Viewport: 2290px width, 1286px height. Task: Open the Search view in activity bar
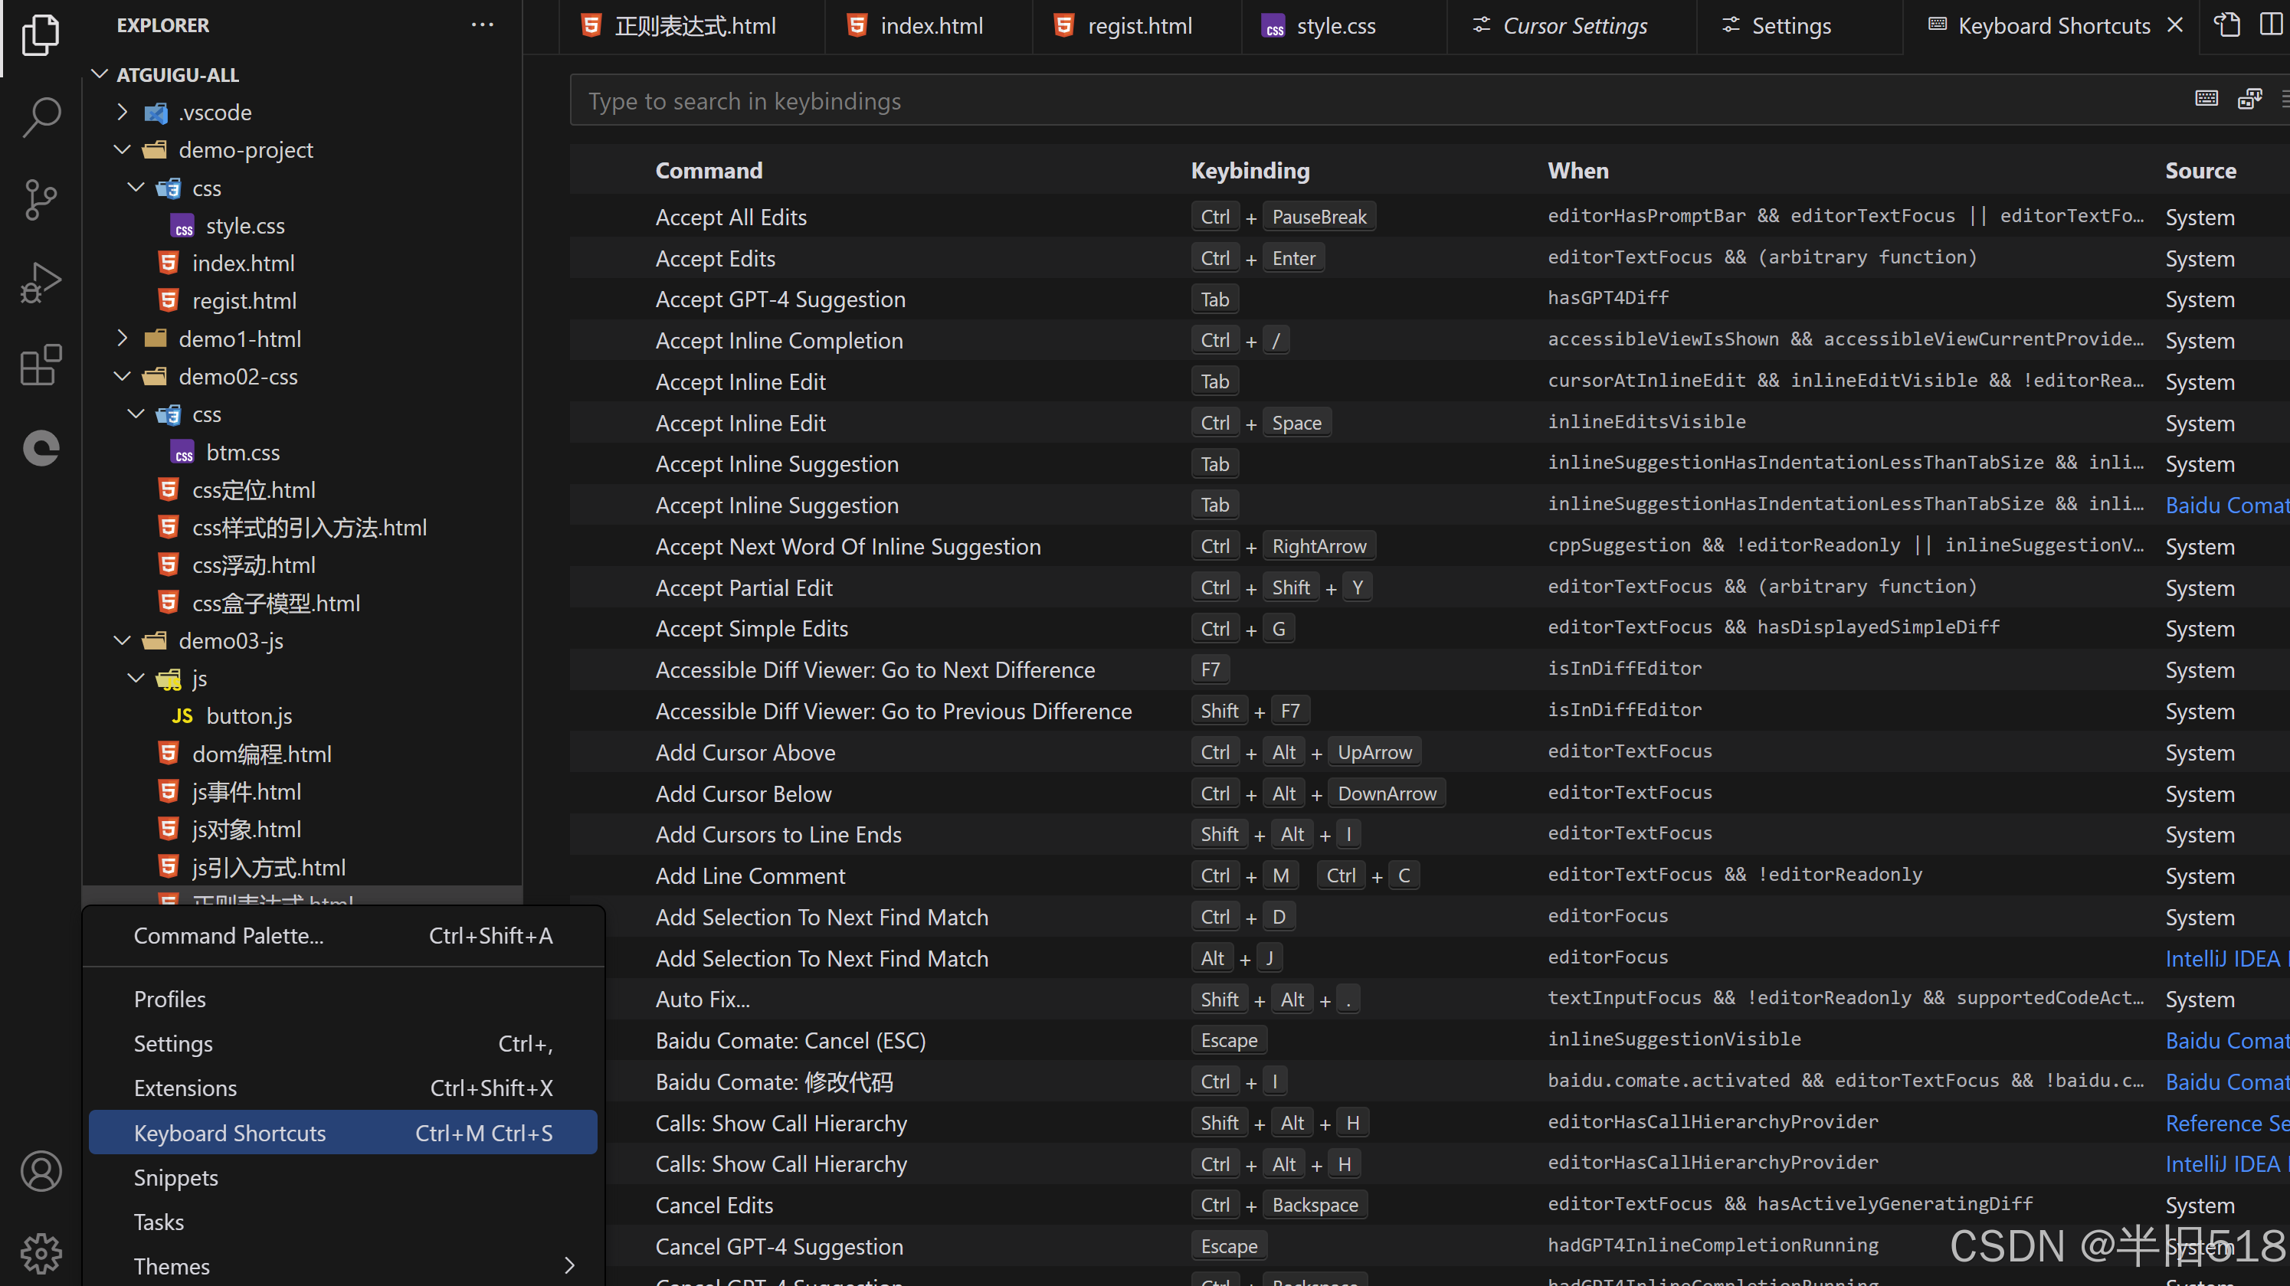tap(41, 116)
